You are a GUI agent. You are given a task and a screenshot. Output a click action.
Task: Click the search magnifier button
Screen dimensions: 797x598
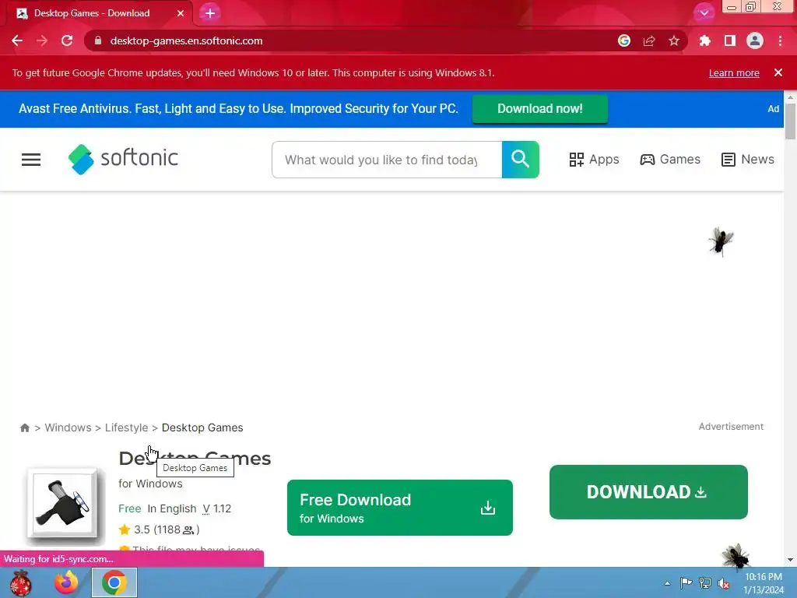521,160
